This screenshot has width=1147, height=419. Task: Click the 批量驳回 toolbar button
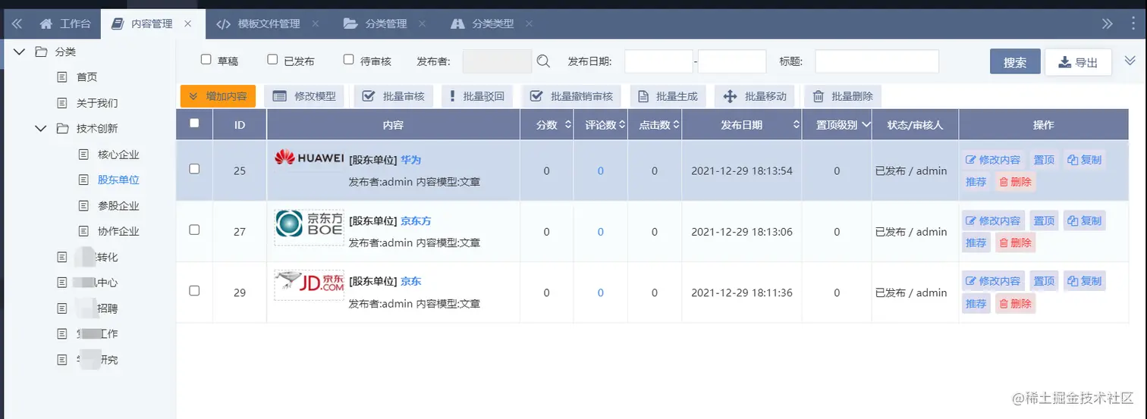coord(477,96)
